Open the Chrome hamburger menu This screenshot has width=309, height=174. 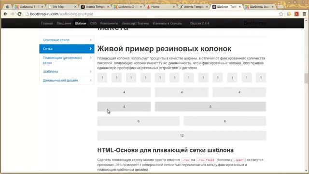(304, 14)
